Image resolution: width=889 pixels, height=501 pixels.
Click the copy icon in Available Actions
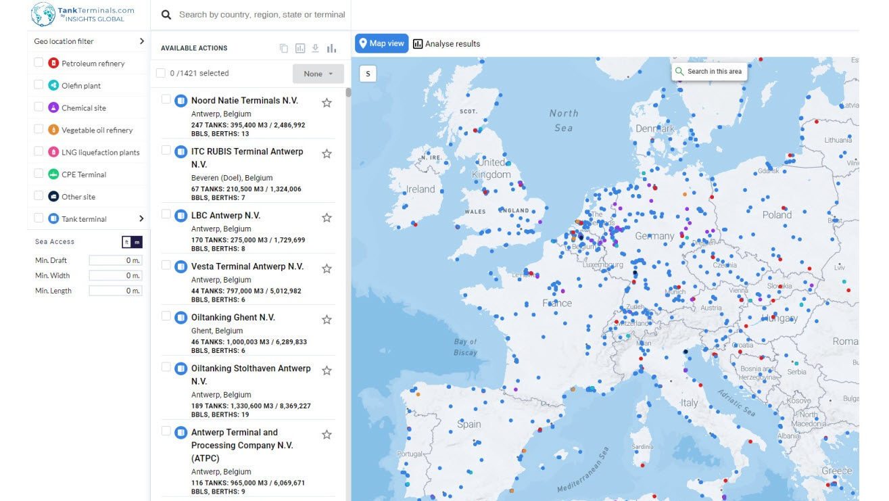click(284, 48)
